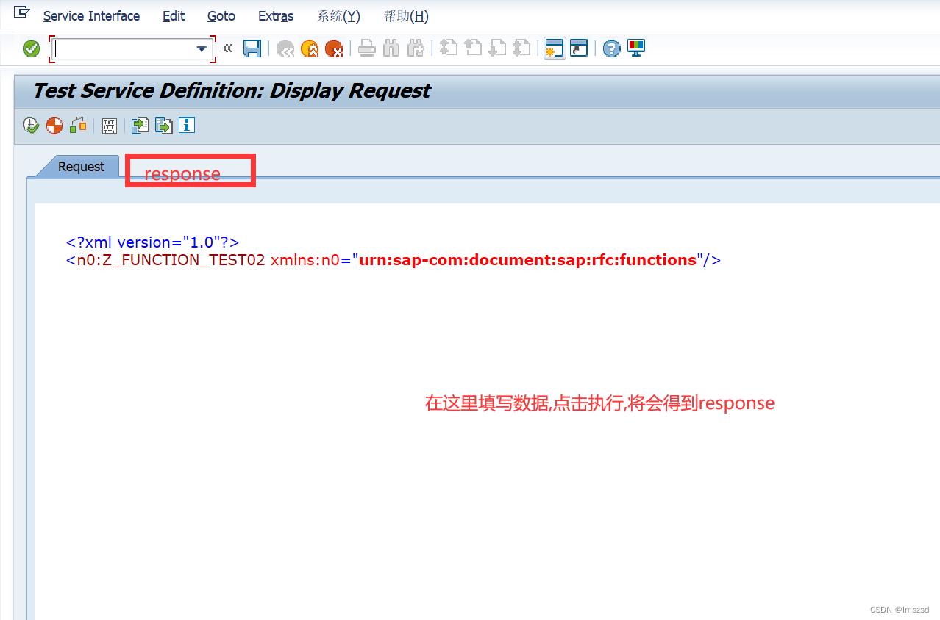Click the red Cancel icon
The image size is (940, 620).
coord(334,48)
